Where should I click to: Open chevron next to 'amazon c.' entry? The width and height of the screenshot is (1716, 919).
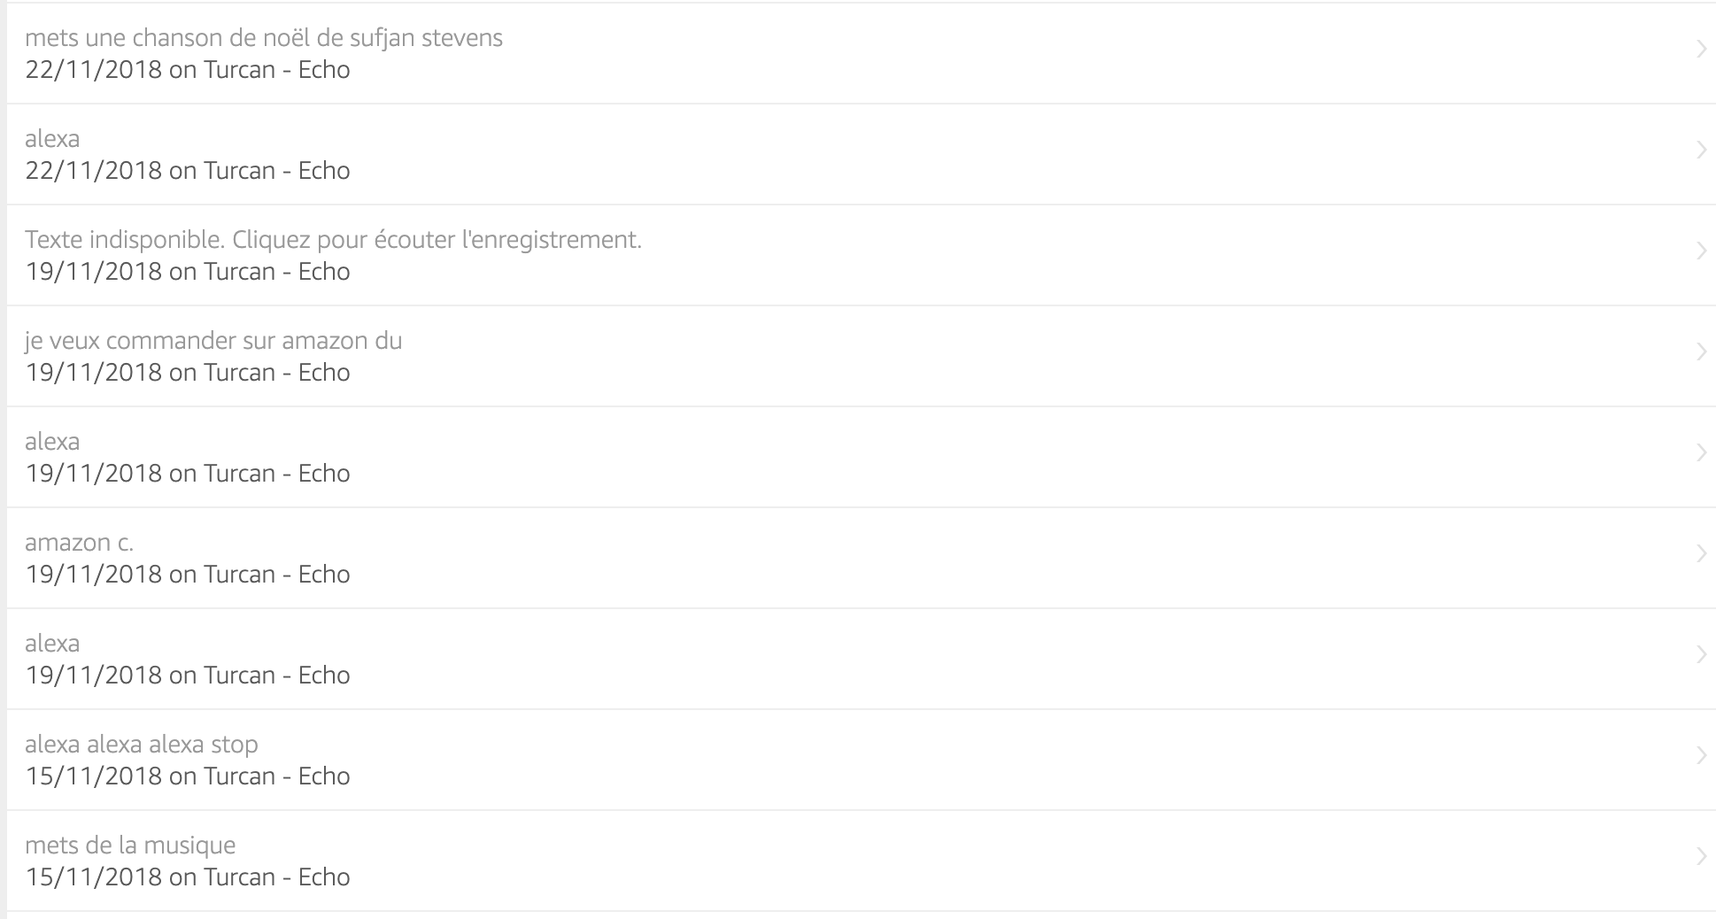tap(1701, 554)
